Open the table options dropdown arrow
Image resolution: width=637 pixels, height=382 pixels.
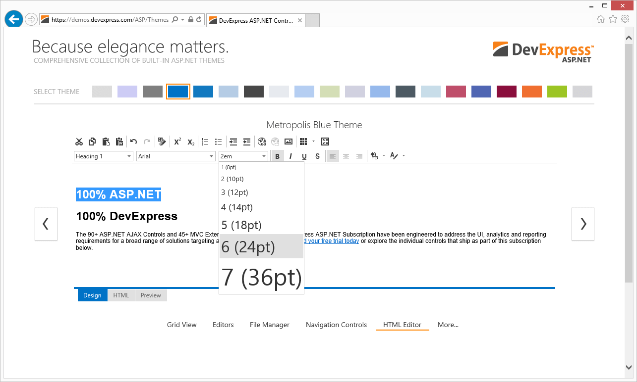tap(314, 142)
